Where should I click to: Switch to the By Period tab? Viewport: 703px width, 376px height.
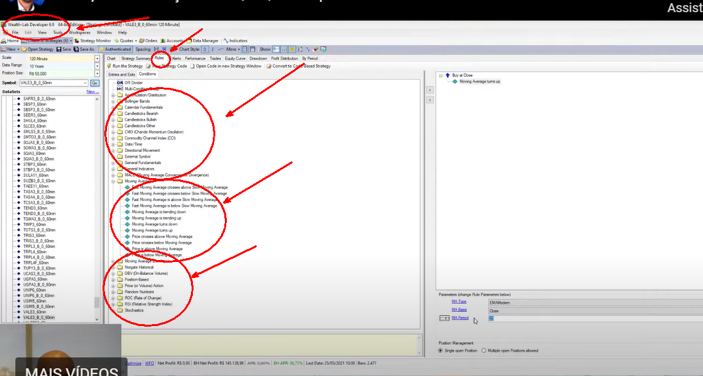(310, 58)
